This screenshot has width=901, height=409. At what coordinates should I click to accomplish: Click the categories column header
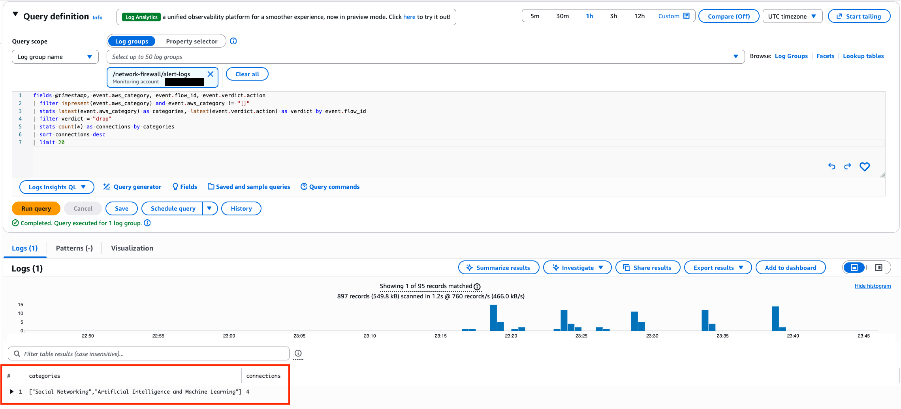tap(45, 376)
